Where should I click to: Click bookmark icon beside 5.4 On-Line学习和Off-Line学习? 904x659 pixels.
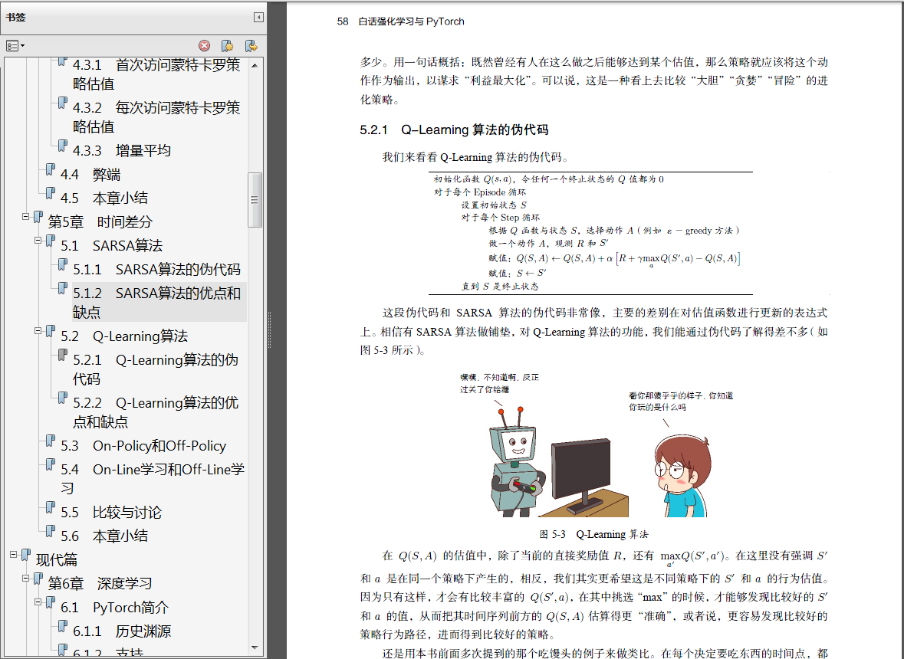51,465
